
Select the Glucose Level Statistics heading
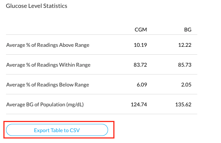pyautogui.click(x=37, y=6)
